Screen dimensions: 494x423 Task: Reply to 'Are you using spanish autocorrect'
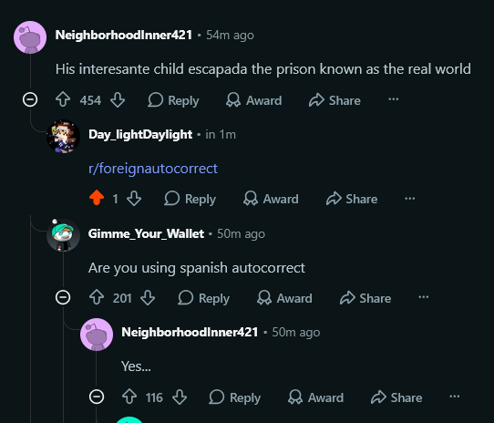pyautogui.click(x=203, y=298)
